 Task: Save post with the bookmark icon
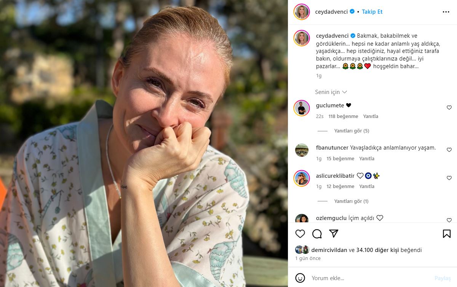click(x=447, y=234)
